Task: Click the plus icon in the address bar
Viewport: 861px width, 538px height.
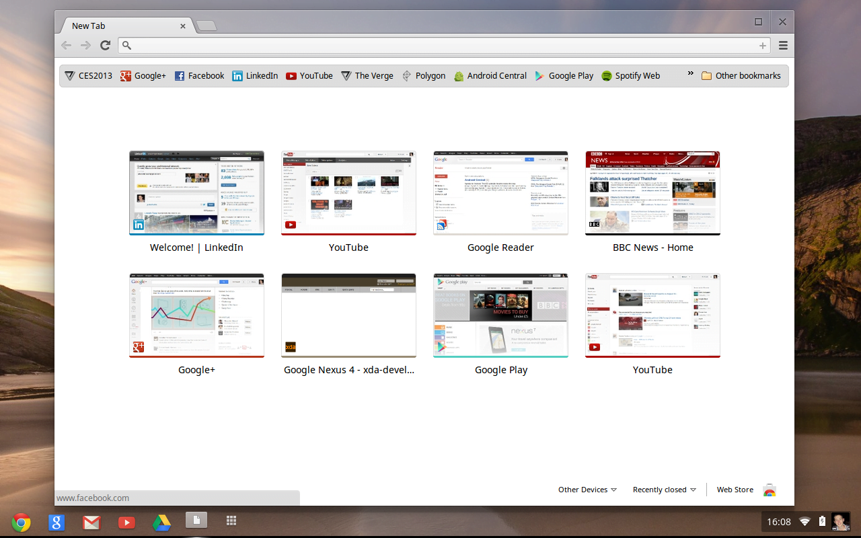Action: click(763, 46)
